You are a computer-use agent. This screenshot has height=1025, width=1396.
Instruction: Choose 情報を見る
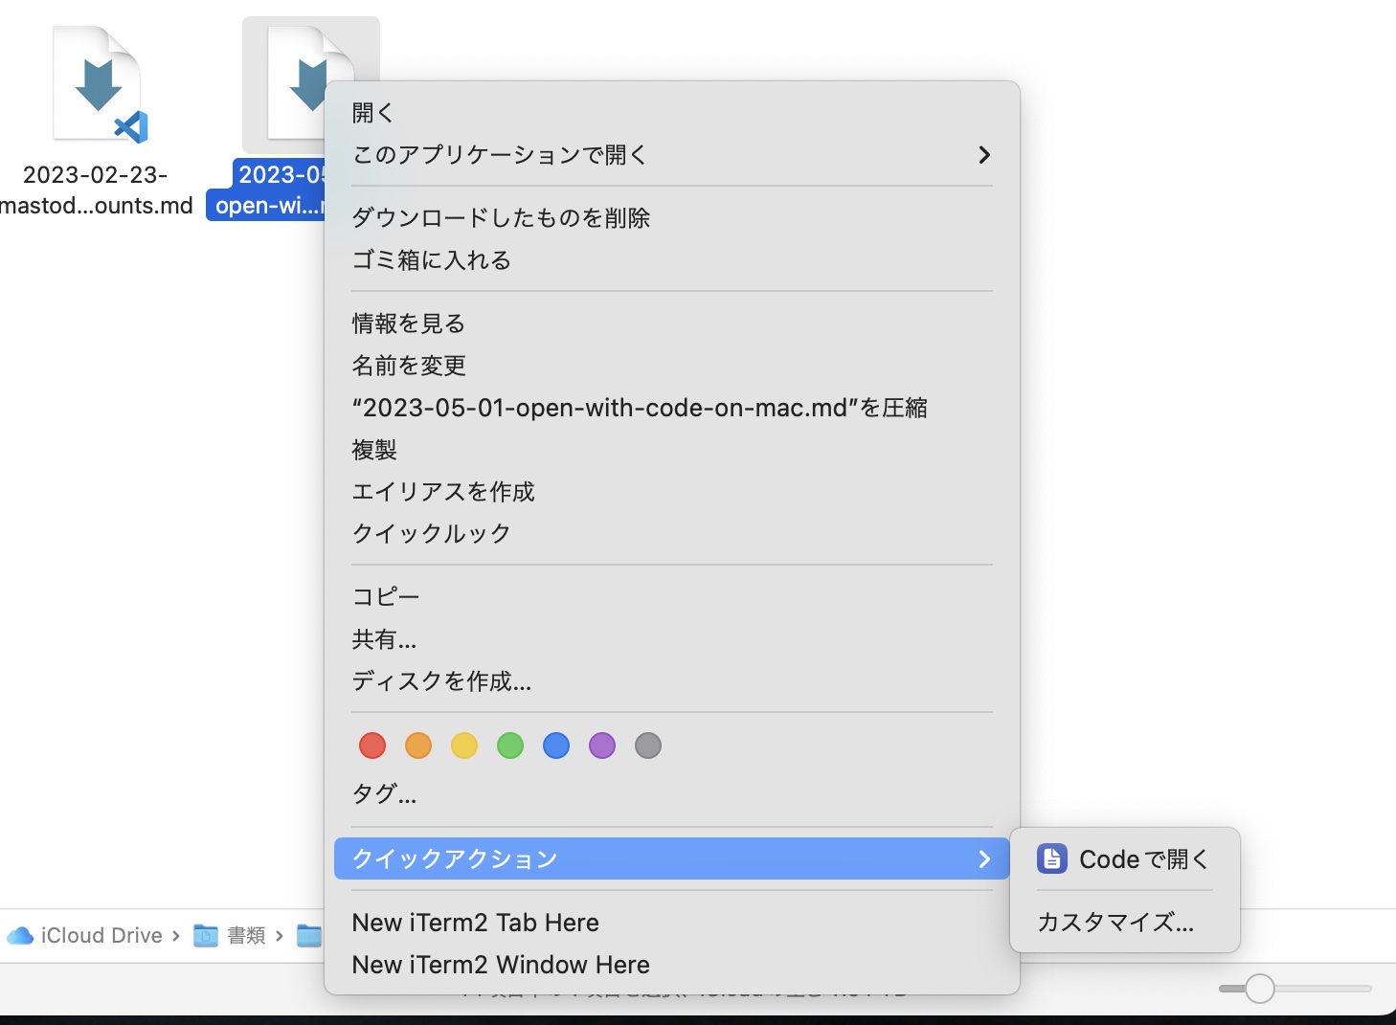pyautogui.click(x=671, y=323)
